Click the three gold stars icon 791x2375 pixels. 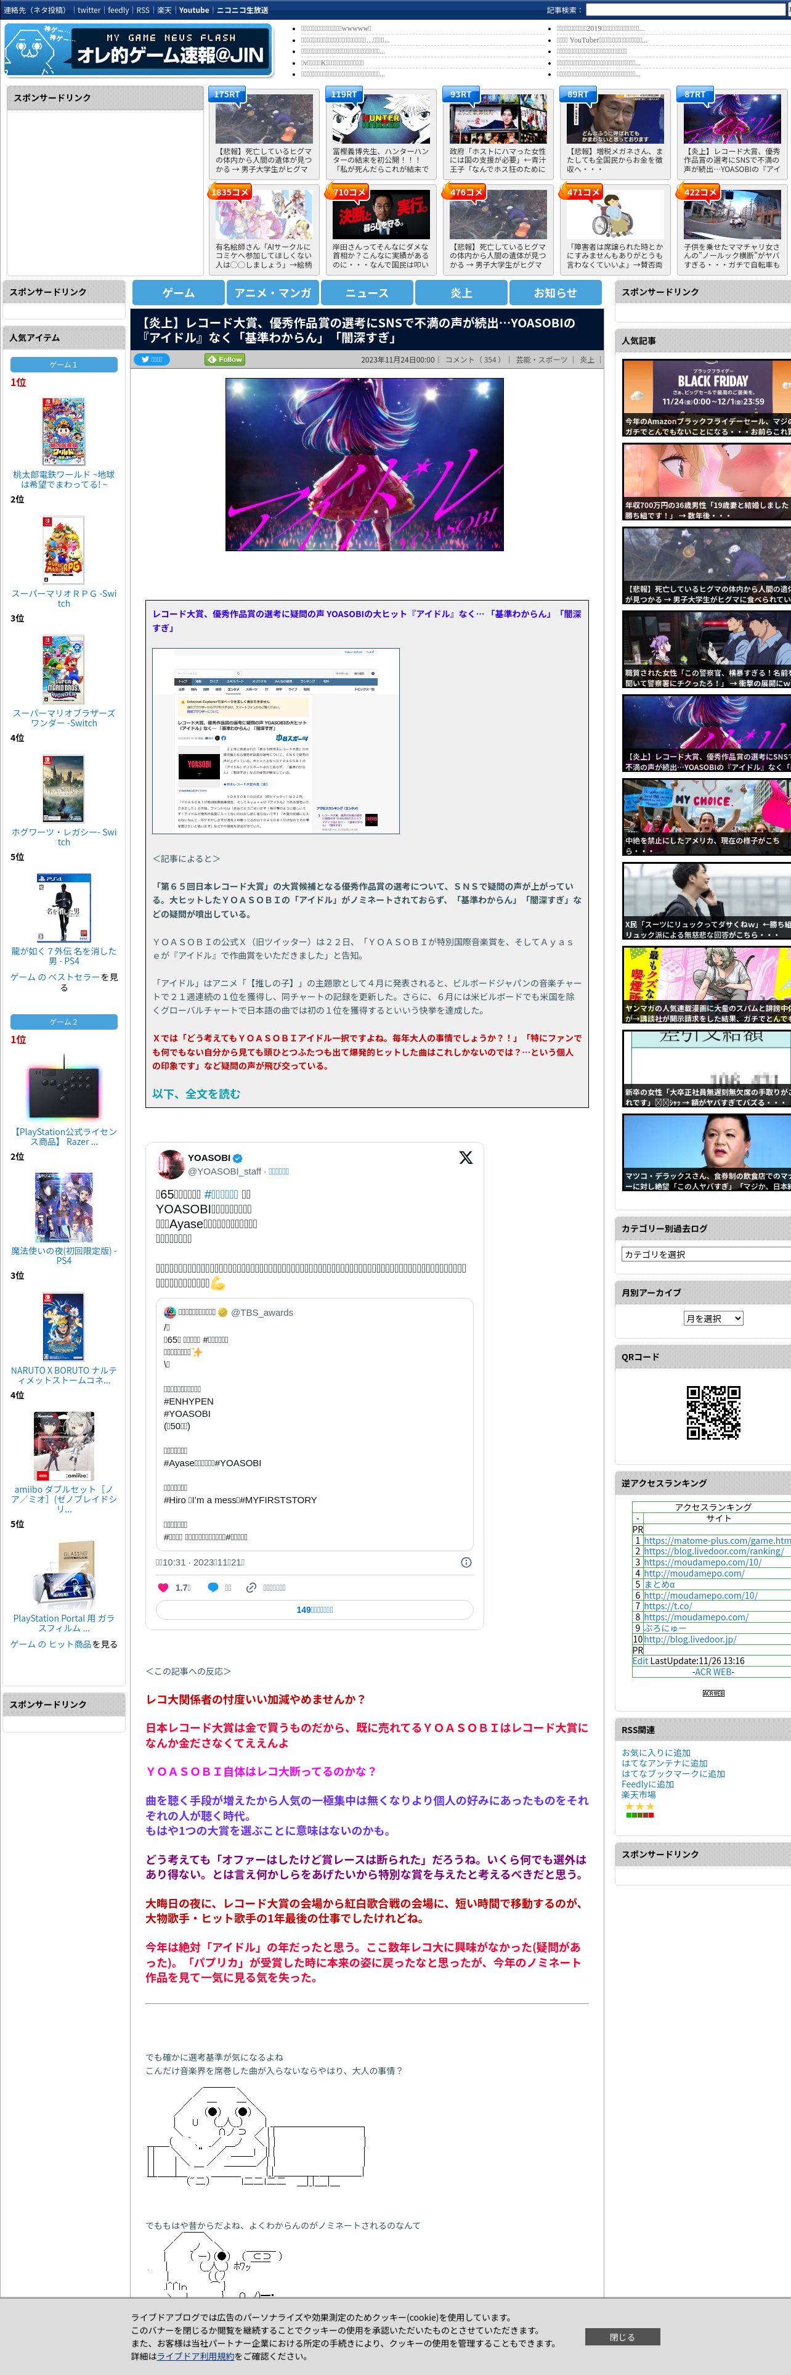click(x=640, y=1806)
